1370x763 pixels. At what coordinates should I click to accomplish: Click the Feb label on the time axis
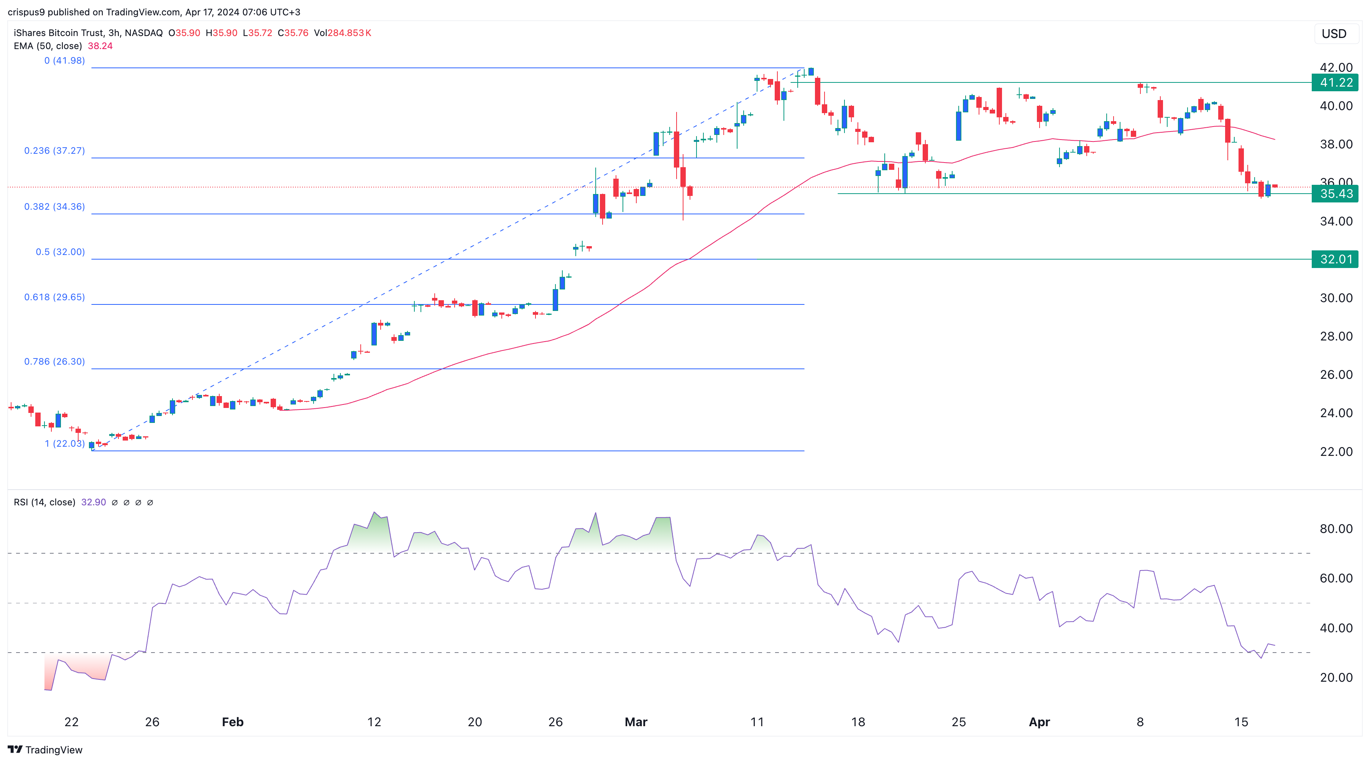pyautogui.click(x=232, y=722)
